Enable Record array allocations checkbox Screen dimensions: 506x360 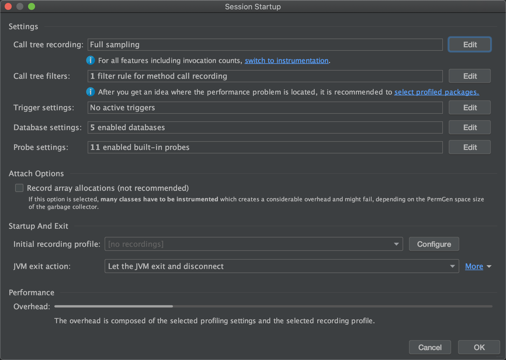point(19,188)
